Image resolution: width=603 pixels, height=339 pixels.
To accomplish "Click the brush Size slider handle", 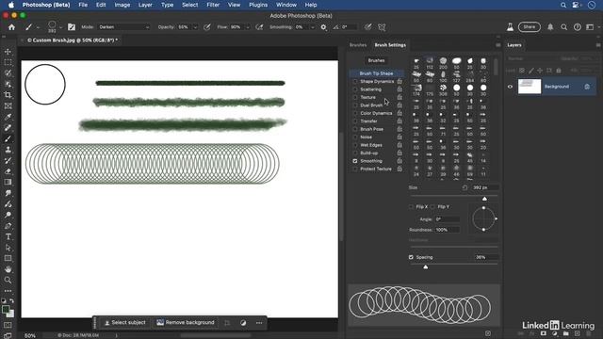I will tap(484, 199).
